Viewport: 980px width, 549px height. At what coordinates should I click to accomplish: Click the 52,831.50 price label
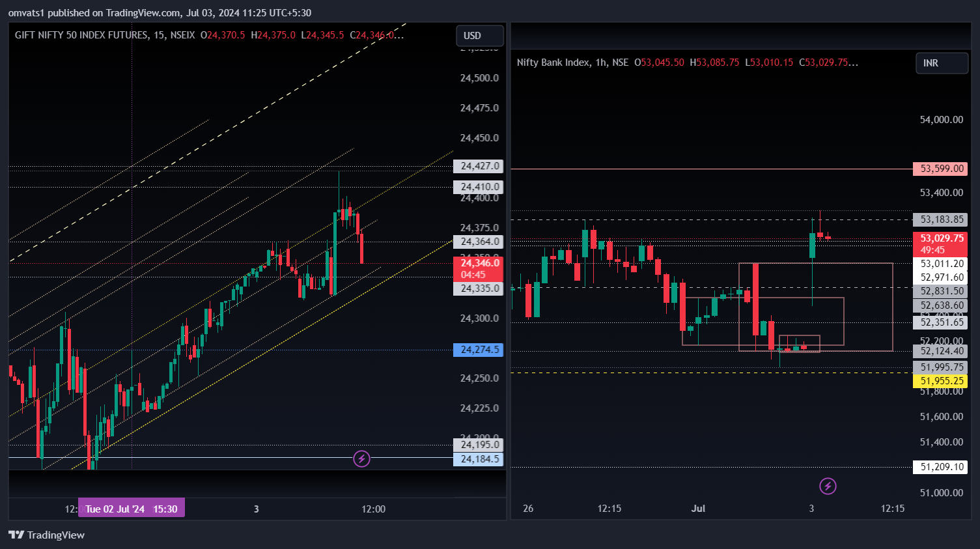[940, 291]
